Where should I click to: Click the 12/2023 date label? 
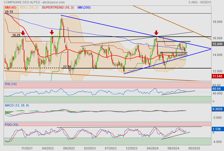[x=132, y=148]
